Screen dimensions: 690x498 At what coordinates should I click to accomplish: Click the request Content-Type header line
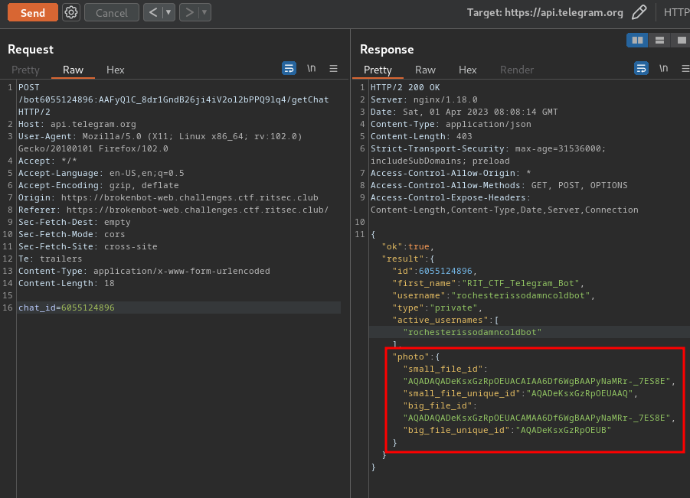[144, 271]
